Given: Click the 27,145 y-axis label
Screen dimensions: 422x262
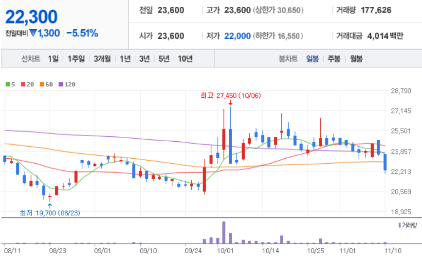Looking at the screenshot, I should pyautogui.click(x=401, y=111).
